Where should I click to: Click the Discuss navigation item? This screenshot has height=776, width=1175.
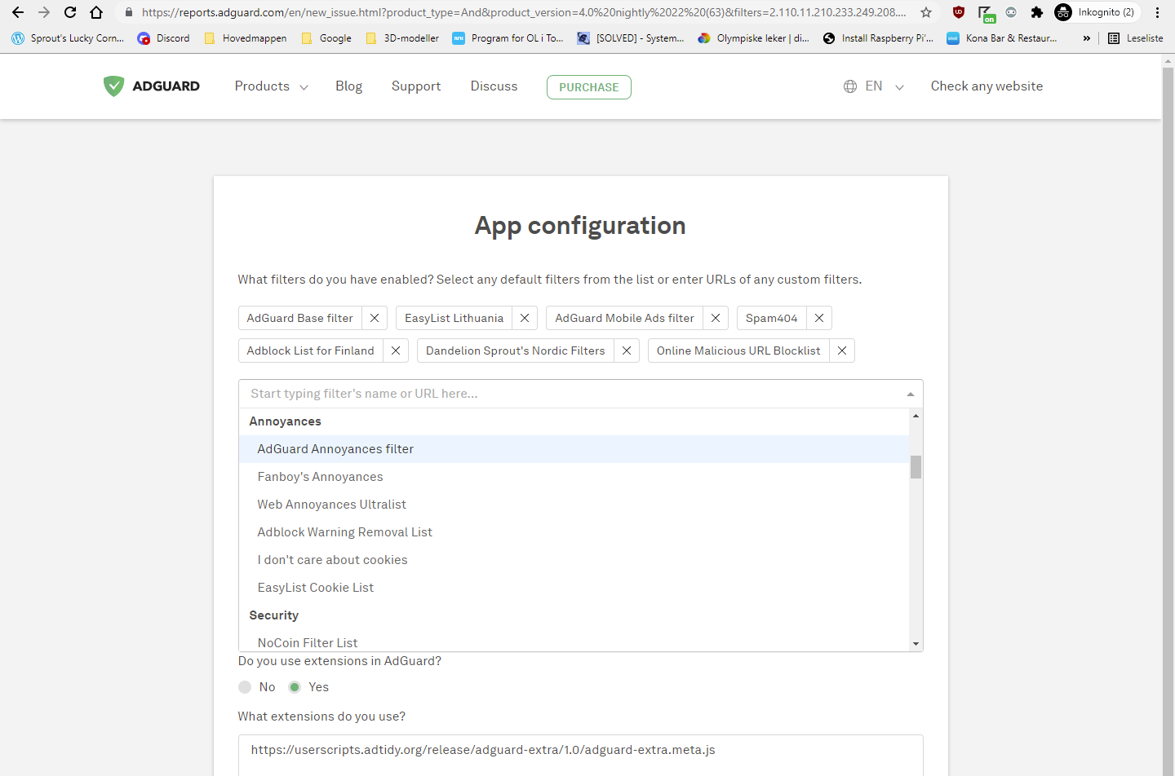tap(494, 86)
